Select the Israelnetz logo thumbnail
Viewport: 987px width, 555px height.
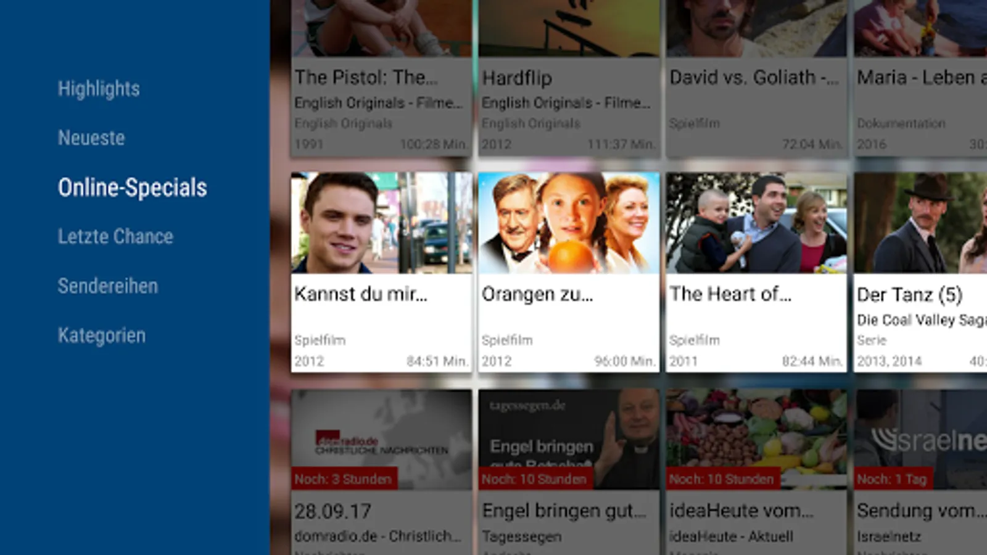(920, 440)
